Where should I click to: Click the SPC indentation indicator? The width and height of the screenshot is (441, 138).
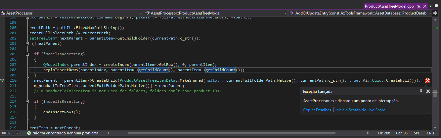417,133
